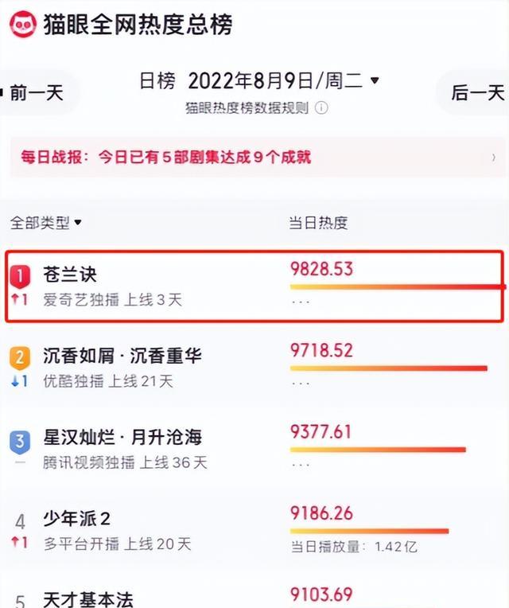Click the Maoyan cat logo icon
509x608 pixels.
coord(23,24)
